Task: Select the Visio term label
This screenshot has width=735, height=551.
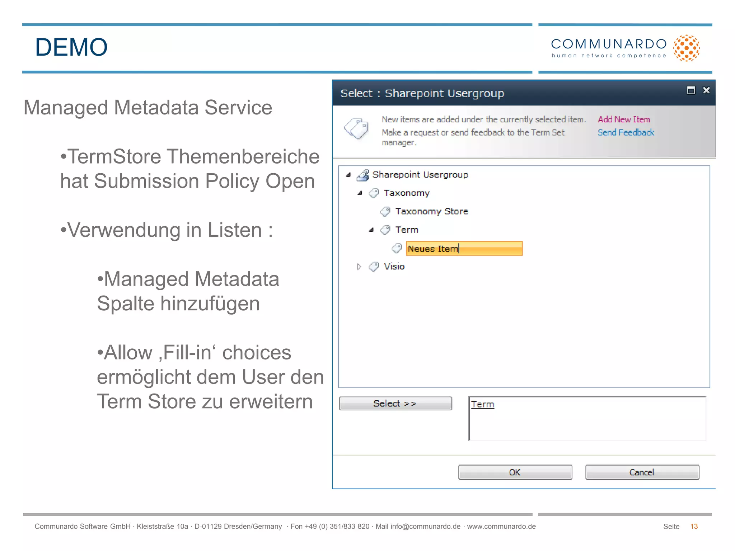Action: [x=394, y=267]
